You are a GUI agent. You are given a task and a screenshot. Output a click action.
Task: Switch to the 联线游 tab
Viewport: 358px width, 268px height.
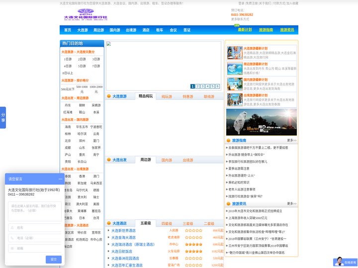click(209, 96)
